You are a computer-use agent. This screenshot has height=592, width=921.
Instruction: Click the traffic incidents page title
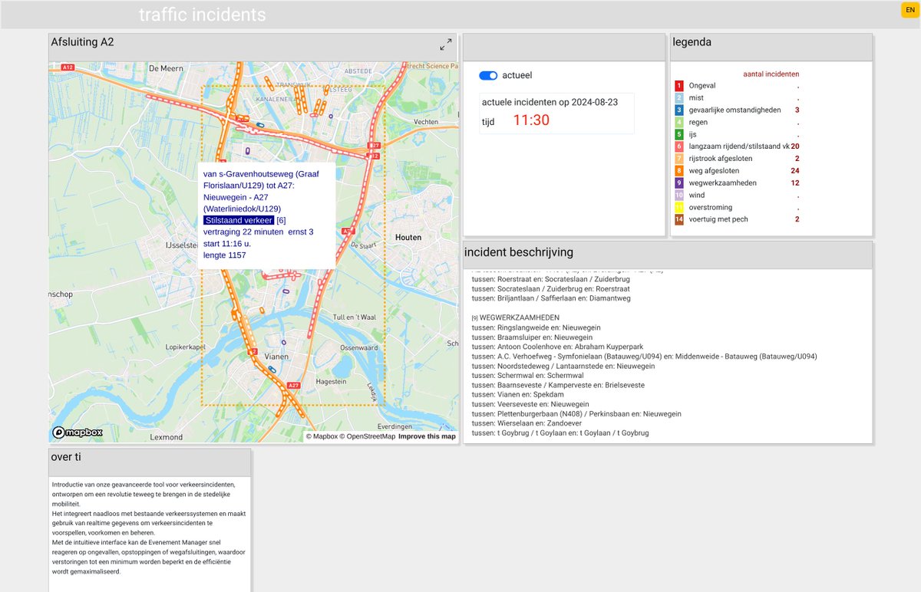click(x=203, y=15)
